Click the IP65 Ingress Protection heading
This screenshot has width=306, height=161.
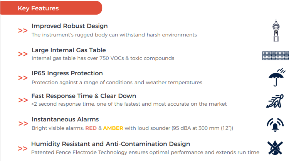[67, 73]
